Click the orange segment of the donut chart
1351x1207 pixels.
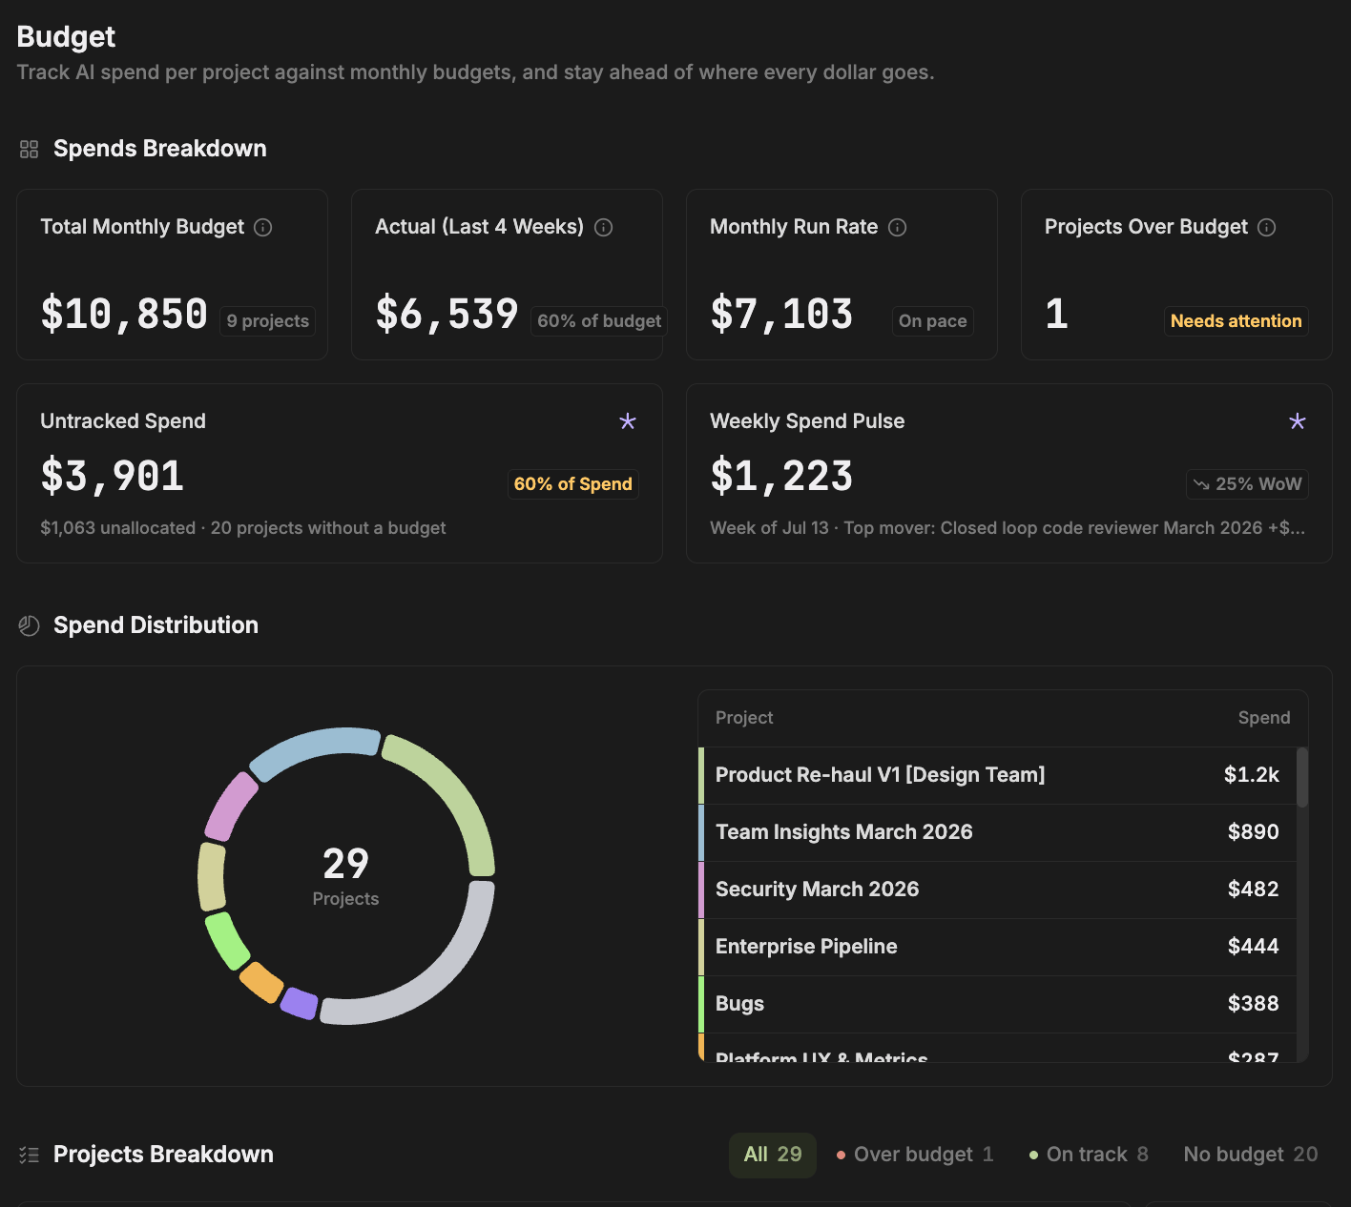click(x=260, y=982)
